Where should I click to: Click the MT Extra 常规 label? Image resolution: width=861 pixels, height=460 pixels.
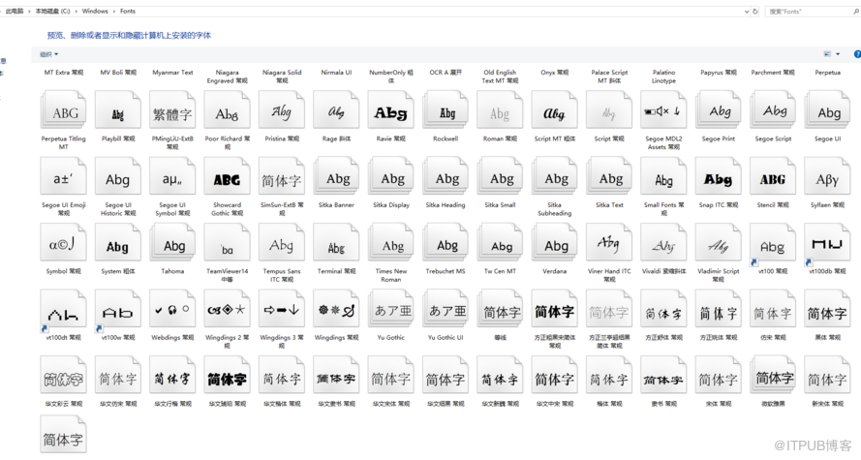(x=63, y=73)
